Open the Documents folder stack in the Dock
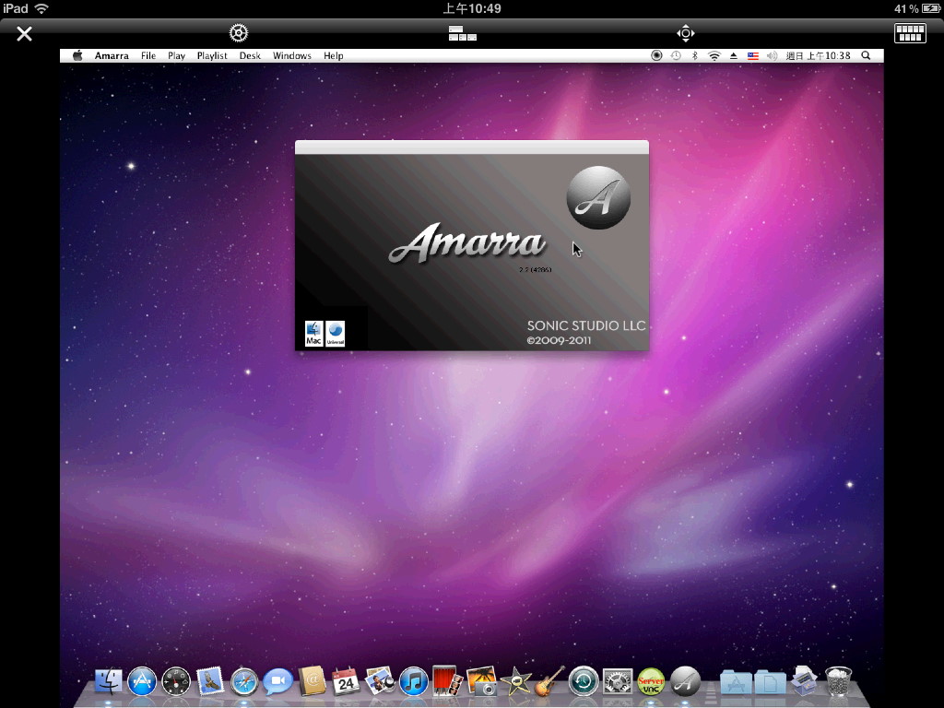944x708 pixels. [770, 683]
